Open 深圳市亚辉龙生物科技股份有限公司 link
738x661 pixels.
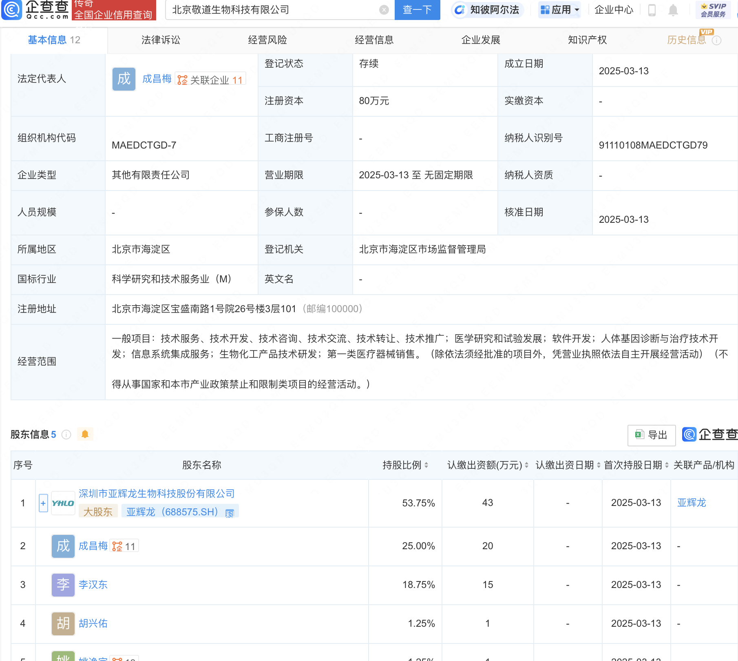coord(157,494)
